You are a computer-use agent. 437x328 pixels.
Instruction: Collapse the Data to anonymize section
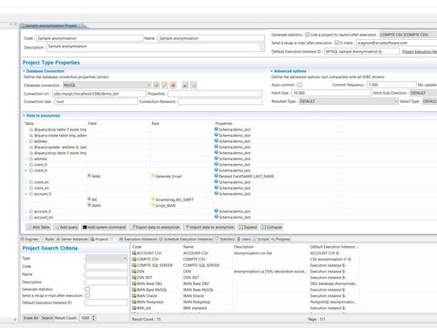[24, 116]
